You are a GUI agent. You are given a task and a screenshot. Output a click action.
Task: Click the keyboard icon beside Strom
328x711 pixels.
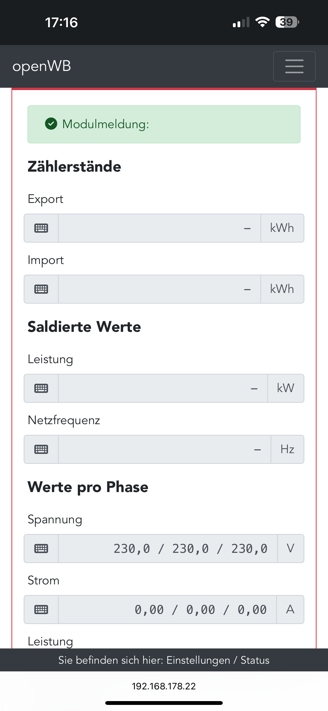click(x=41, y=610)
